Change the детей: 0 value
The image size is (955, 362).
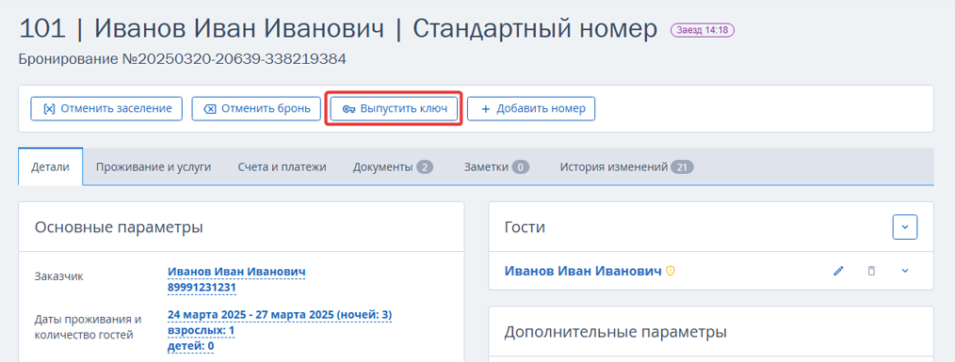coord(190,347)
